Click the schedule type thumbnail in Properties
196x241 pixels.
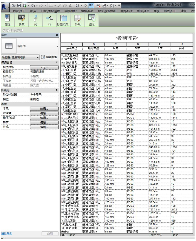coord(9,46)
